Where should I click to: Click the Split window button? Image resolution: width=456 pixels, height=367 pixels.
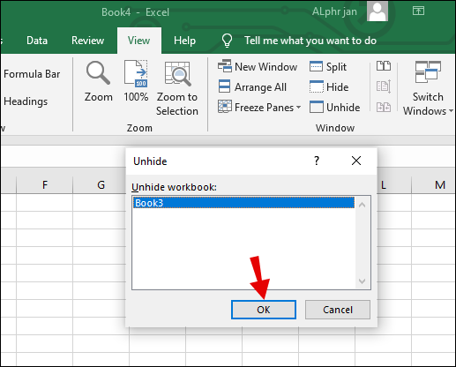(x=328, y=67)
